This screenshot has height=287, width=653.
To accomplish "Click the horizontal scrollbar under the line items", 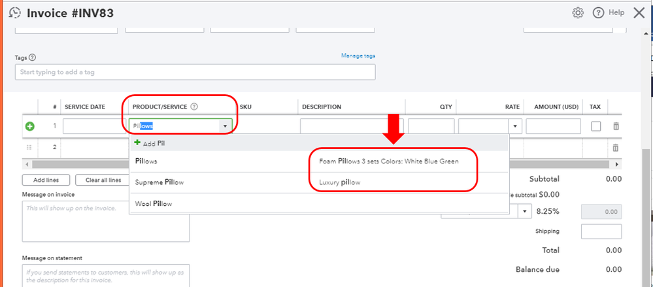I will point(78,163).
